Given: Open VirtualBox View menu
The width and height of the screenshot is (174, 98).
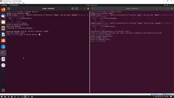Looking at the screenshot, I should click(11, 3).
